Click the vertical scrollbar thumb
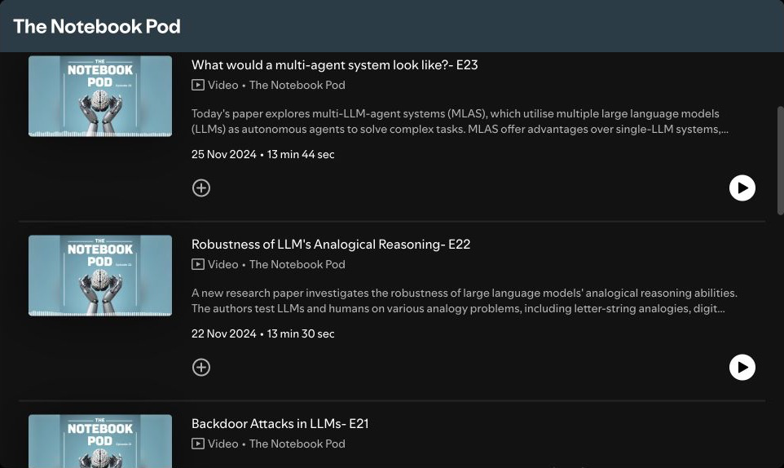 [781, 161]
